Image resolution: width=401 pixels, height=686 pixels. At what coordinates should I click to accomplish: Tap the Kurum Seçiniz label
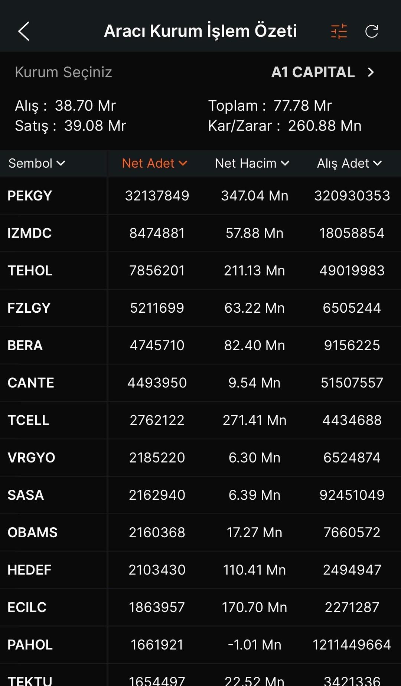tap(63, 72)
